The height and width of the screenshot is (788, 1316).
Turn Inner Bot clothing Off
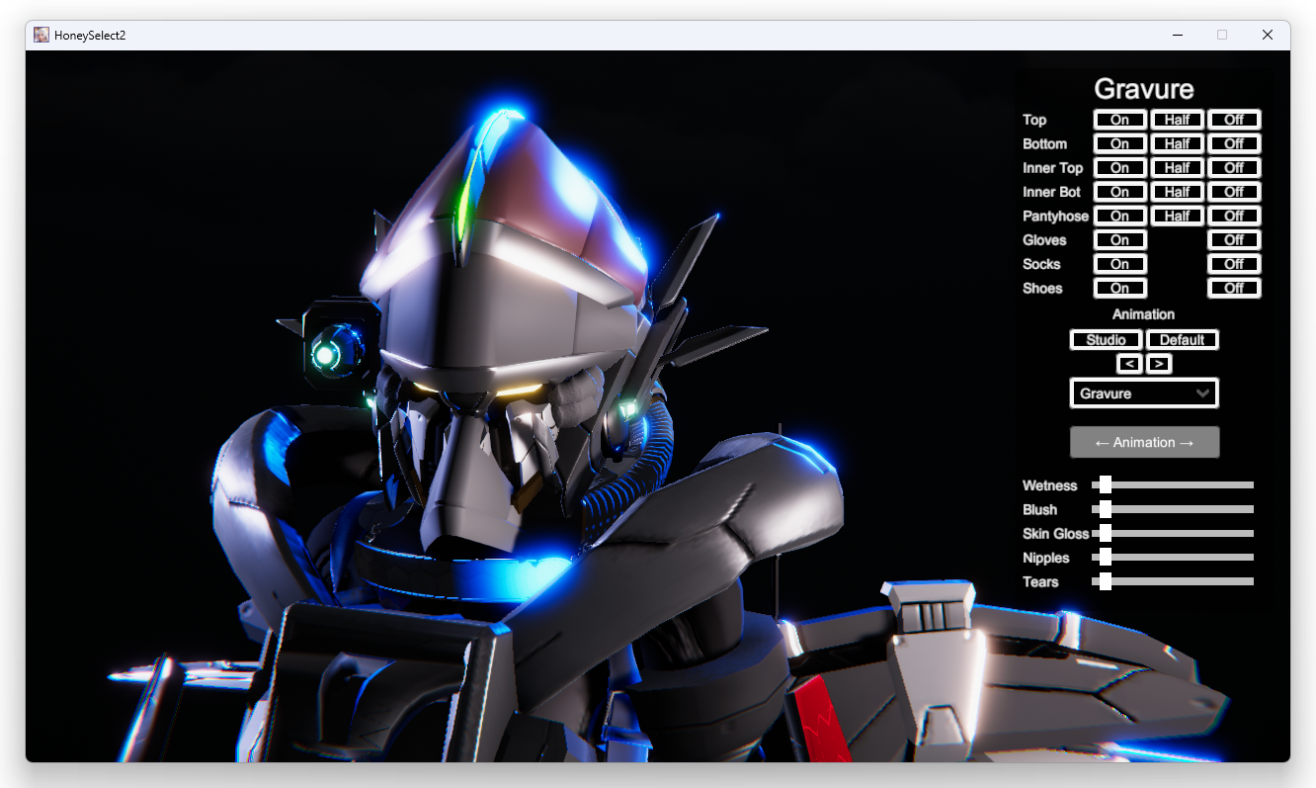click(x=1234, y=192)
